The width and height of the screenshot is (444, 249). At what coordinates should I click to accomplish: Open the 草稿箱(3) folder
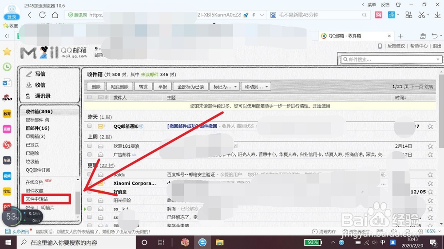click(36, 136)
